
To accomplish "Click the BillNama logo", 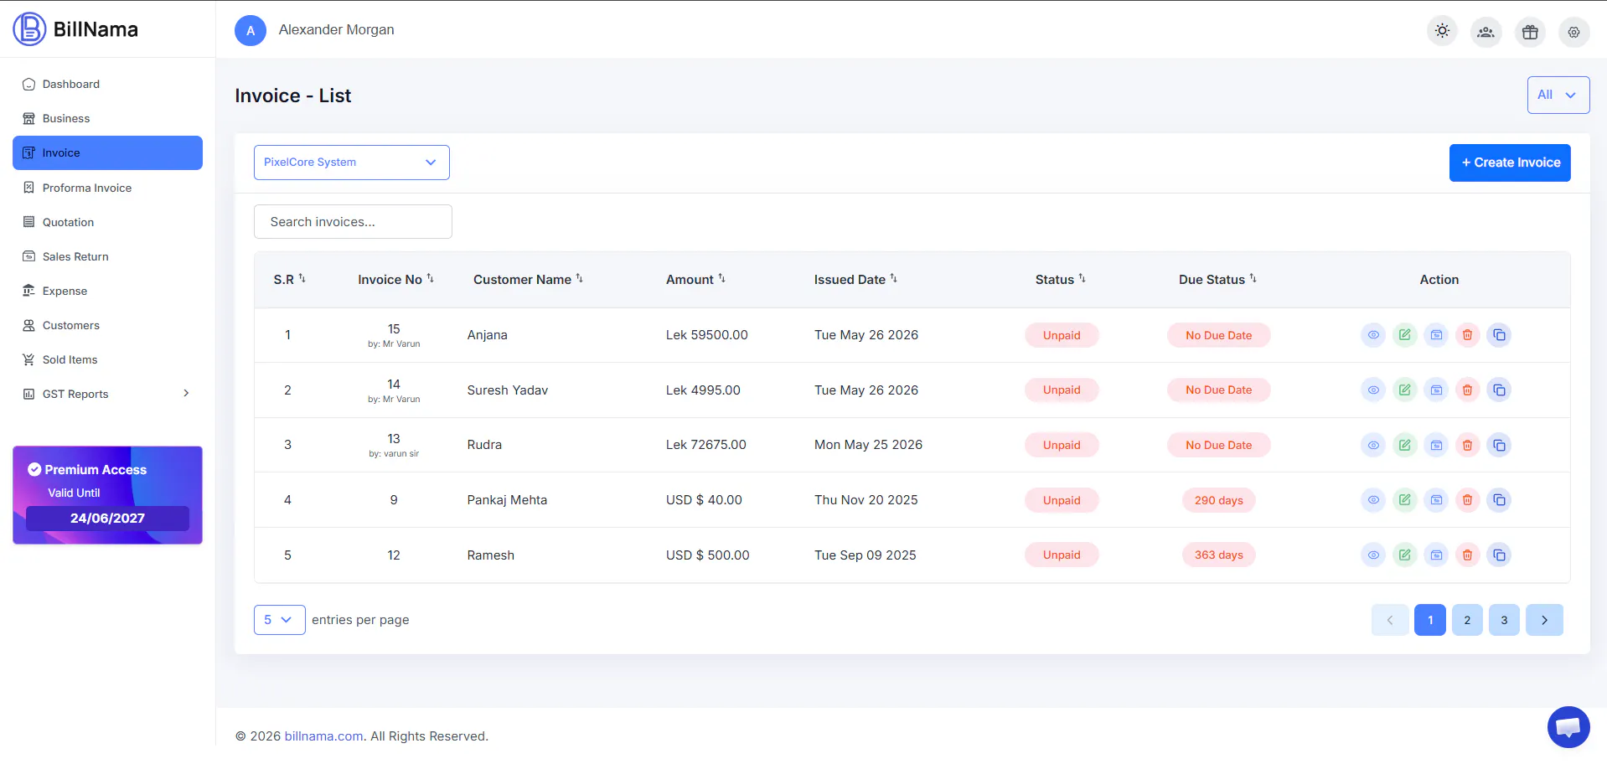I will tap(75, 29).
